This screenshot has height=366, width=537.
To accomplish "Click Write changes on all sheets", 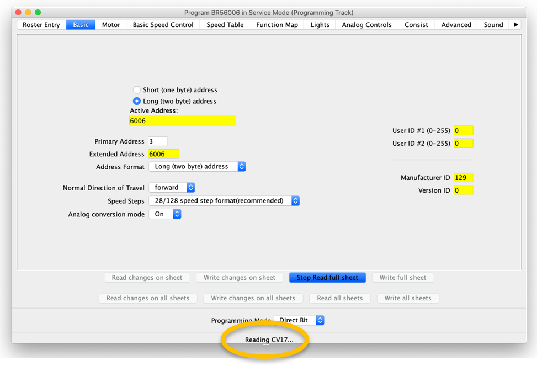I will click(253, 298).
